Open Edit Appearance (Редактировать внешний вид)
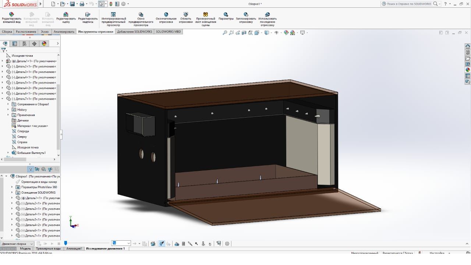 pos(11,15)
